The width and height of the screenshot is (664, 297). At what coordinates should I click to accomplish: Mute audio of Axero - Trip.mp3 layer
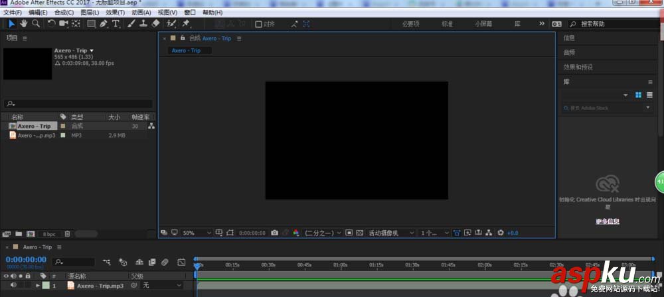tap(13, 286)
